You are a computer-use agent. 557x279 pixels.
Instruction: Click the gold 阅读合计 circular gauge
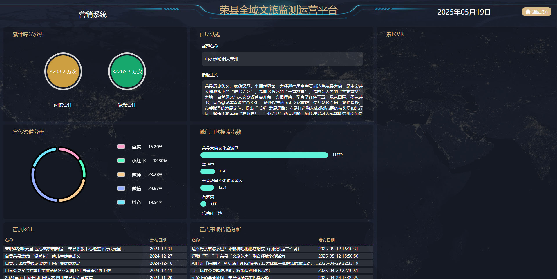(63, 71)
